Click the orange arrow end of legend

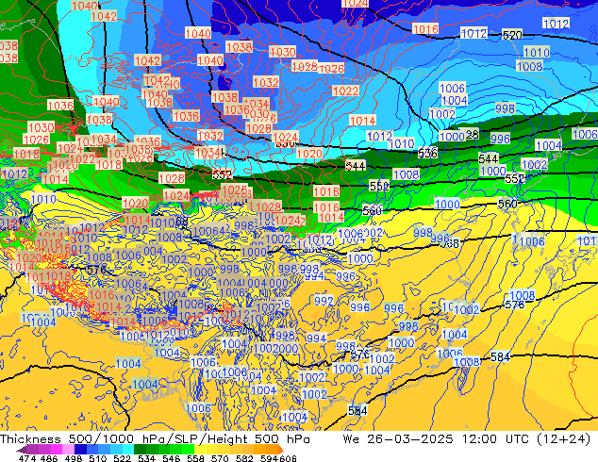pyautogui.click(x=281, y=450)
